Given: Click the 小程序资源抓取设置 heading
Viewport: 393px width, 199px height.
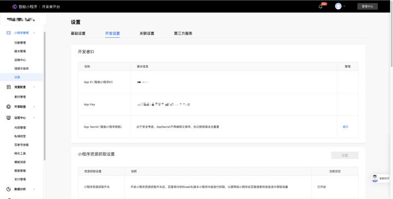Looking at the screenshot, I should (96, 154).
